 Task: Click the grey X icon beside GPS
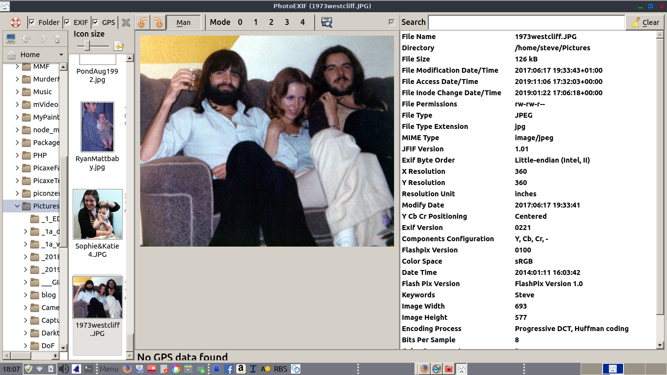coord(126,22)
